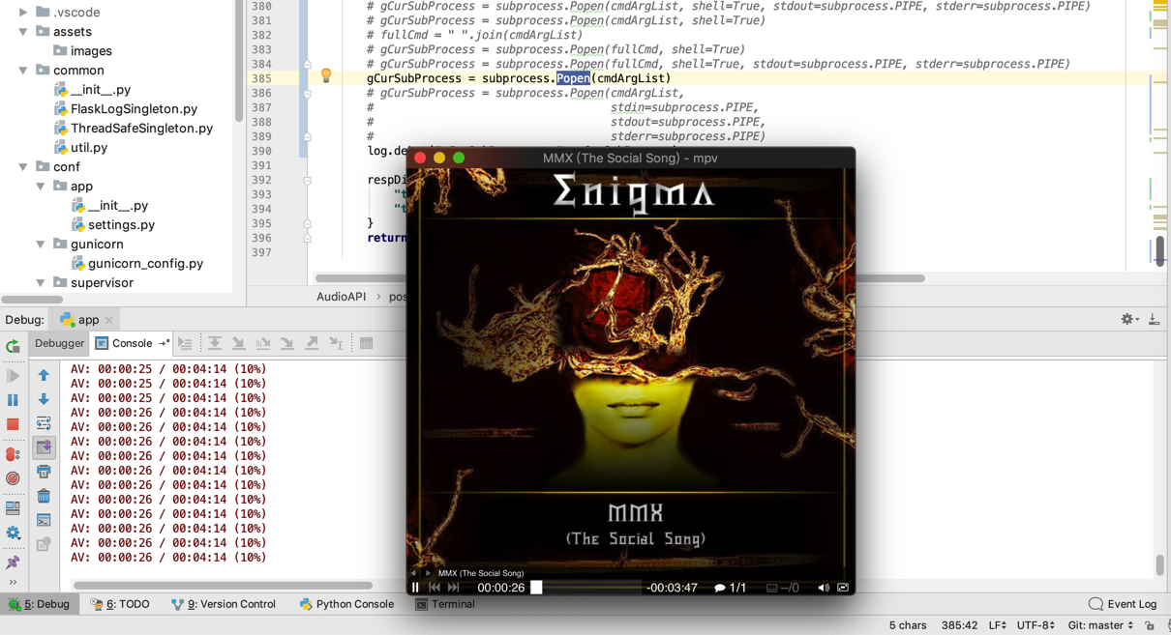This screenshot has width=1171, height=635.
Task: Collapse the conf folder
Action: [23, 167]
